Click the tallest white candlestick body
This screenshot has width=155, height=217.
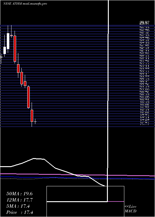tap(8, 41)
